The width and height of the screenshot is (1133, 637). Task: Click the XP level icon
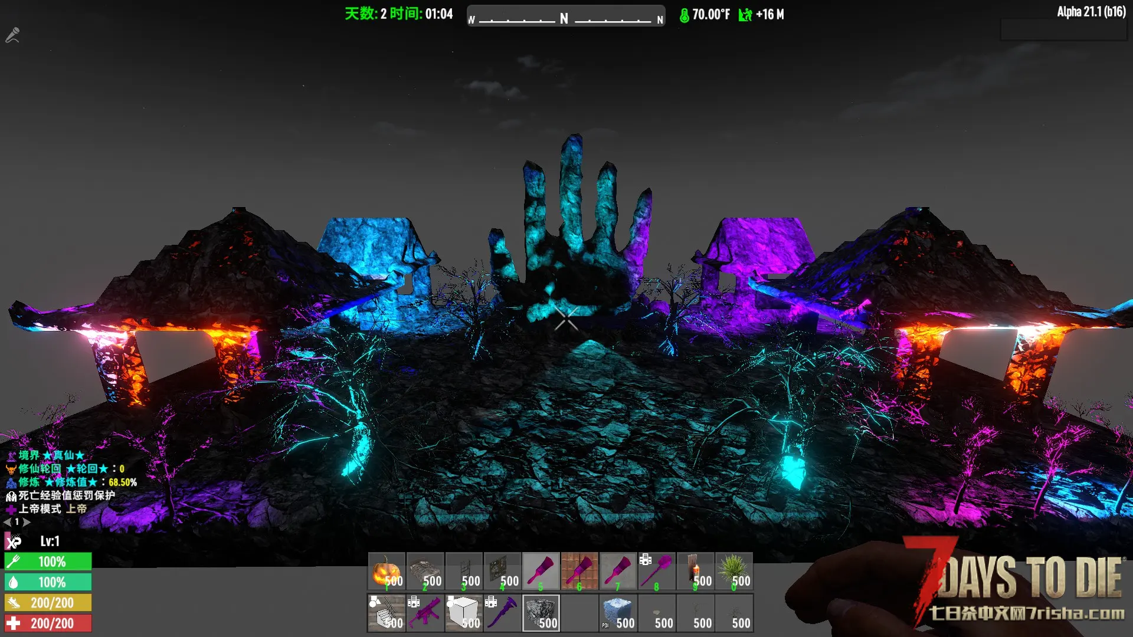pyautogui.click(x=13, y=541)
